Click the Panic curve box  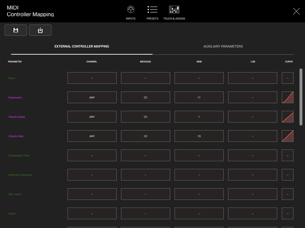[x=288, y=78]
